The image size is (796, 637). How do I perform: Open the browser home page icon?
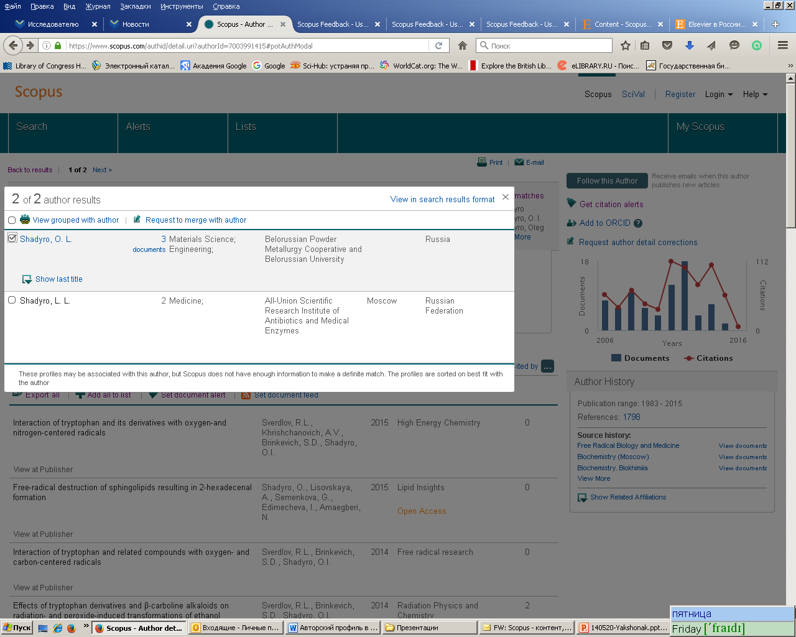[x=463, y=45]
